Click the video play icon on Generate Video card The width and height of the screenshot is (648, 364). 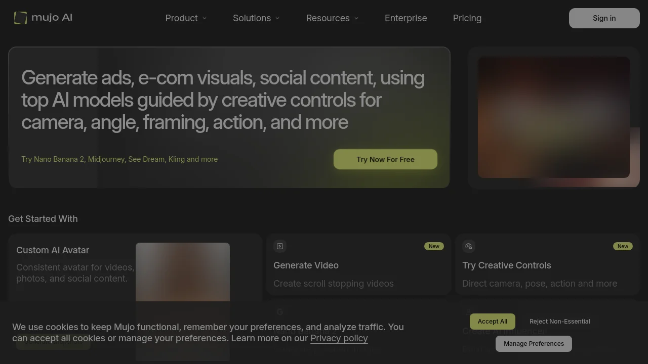(x=279, y=246)
